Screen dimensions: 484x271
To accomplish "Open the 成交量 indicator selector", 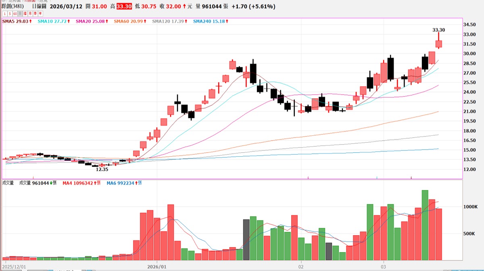I will 8,183.
